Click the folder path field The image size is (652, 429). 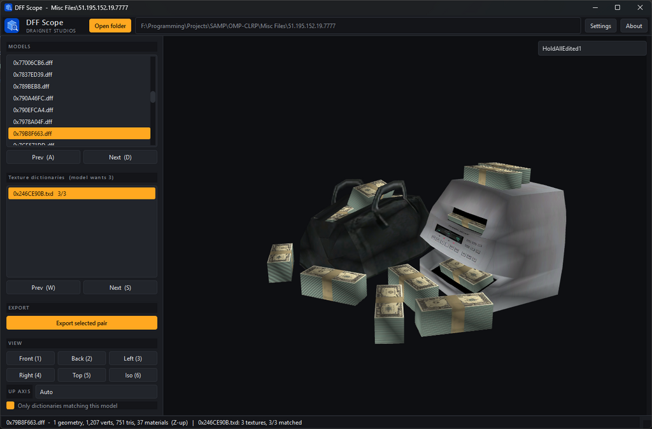click(x=358, y=25)
